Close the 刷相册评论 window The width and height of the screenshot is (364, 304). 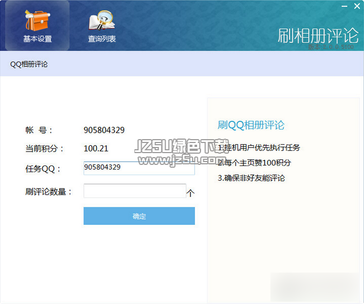[357, 6]
